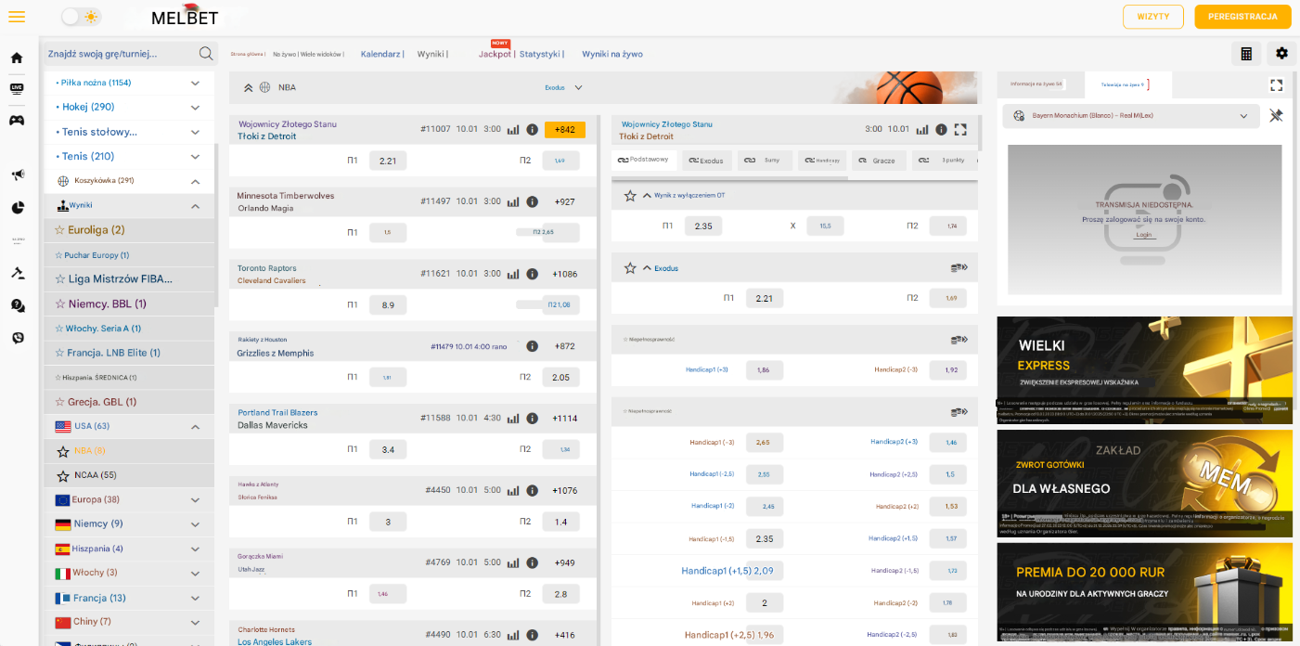Image resolution: width=1300 pixels, height=646 pixels.
Task: Open more markets +842 for the Detroit match
Action: point(565,130)
